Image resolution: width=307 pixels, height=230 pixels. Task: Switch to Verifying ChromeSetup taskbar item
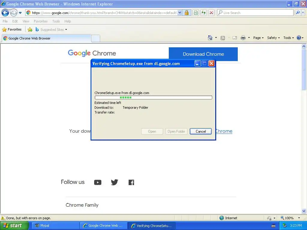click(152, 226)
